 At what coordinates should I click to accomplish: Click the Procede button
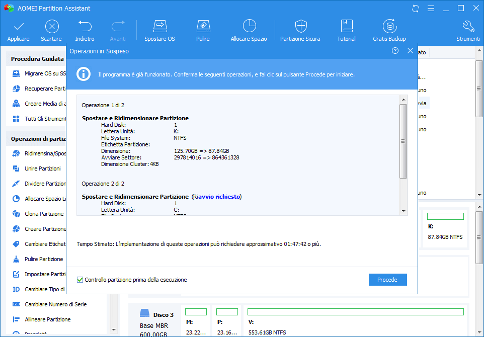(388, 280)
